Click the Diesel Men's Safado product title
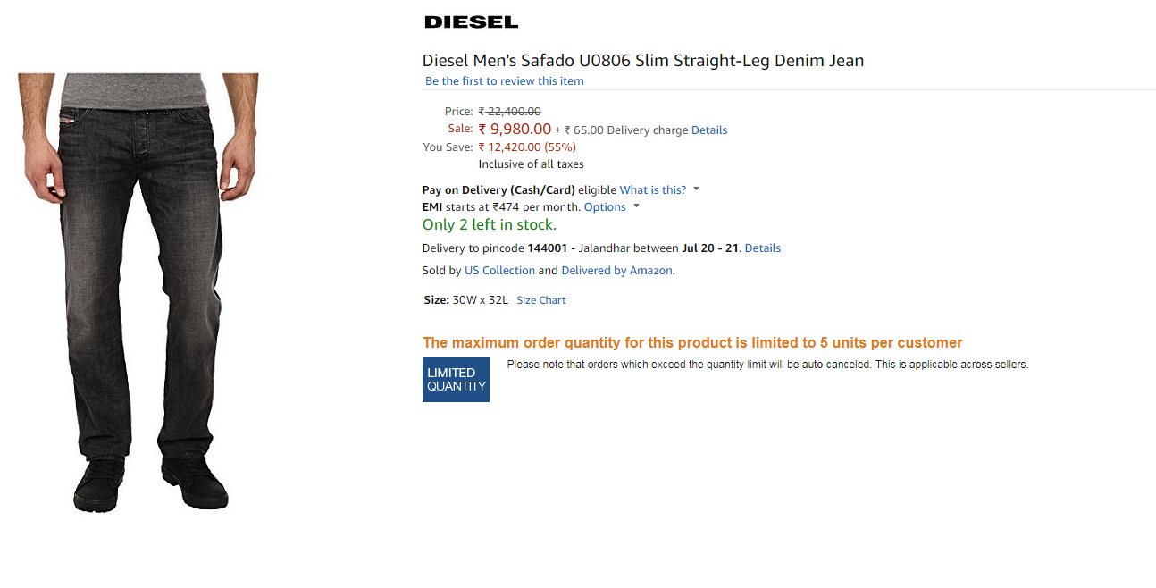Image resolution: width=1156 pixels, height=588 pixels. [x=642, y=61]
